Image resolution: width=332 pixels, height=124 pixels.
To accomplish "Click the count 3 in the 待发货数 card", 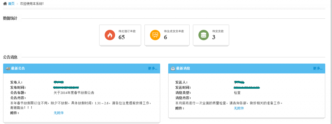I will click(x=214, y=37).
